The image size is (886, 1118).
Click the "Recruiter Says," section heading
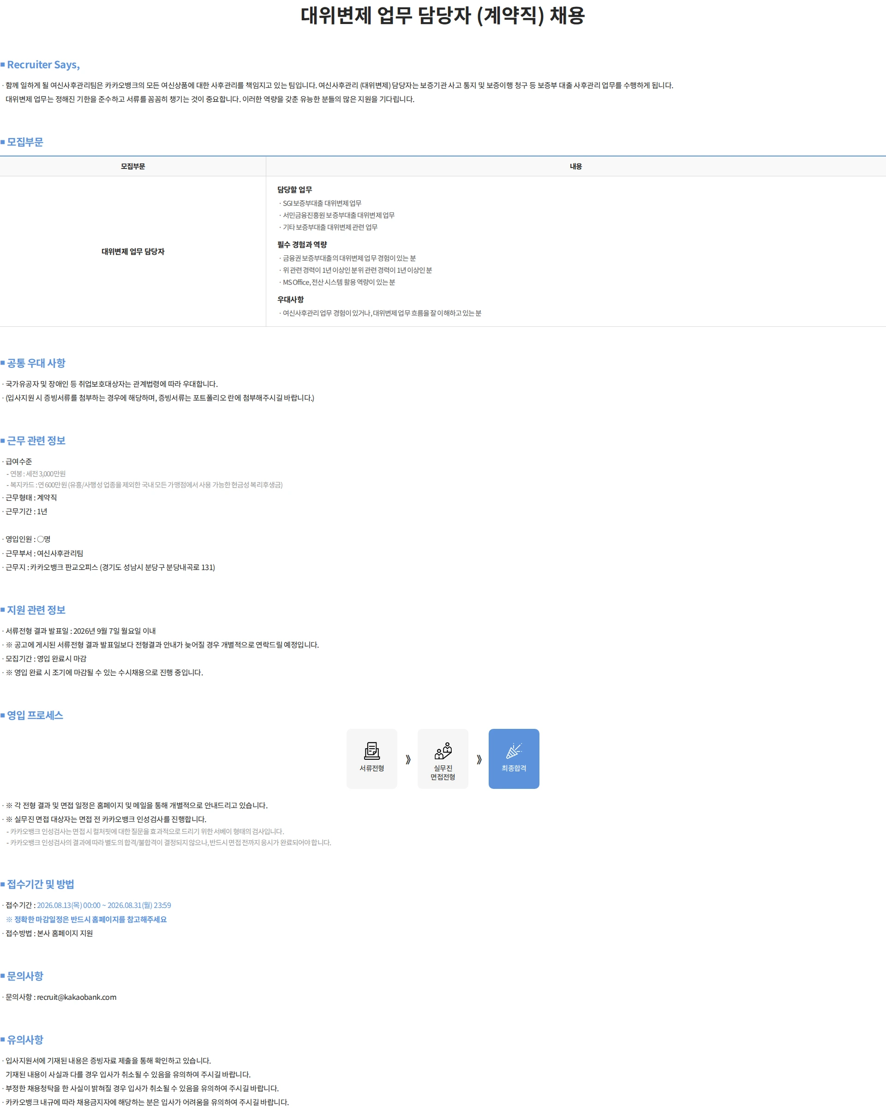pyautogui.click(x=43, y=65)
